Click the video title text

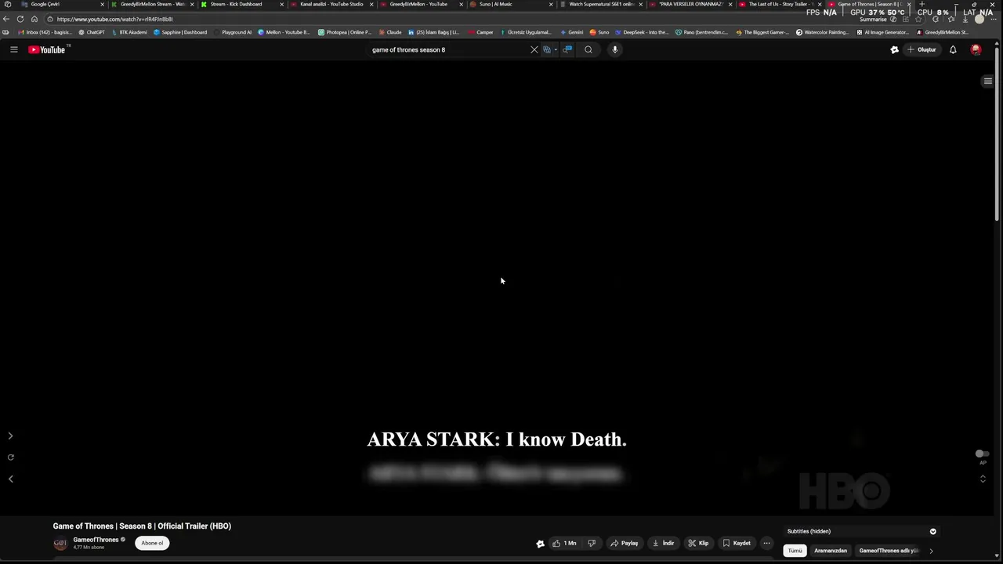pyautogui.click(x=142, y=526)
